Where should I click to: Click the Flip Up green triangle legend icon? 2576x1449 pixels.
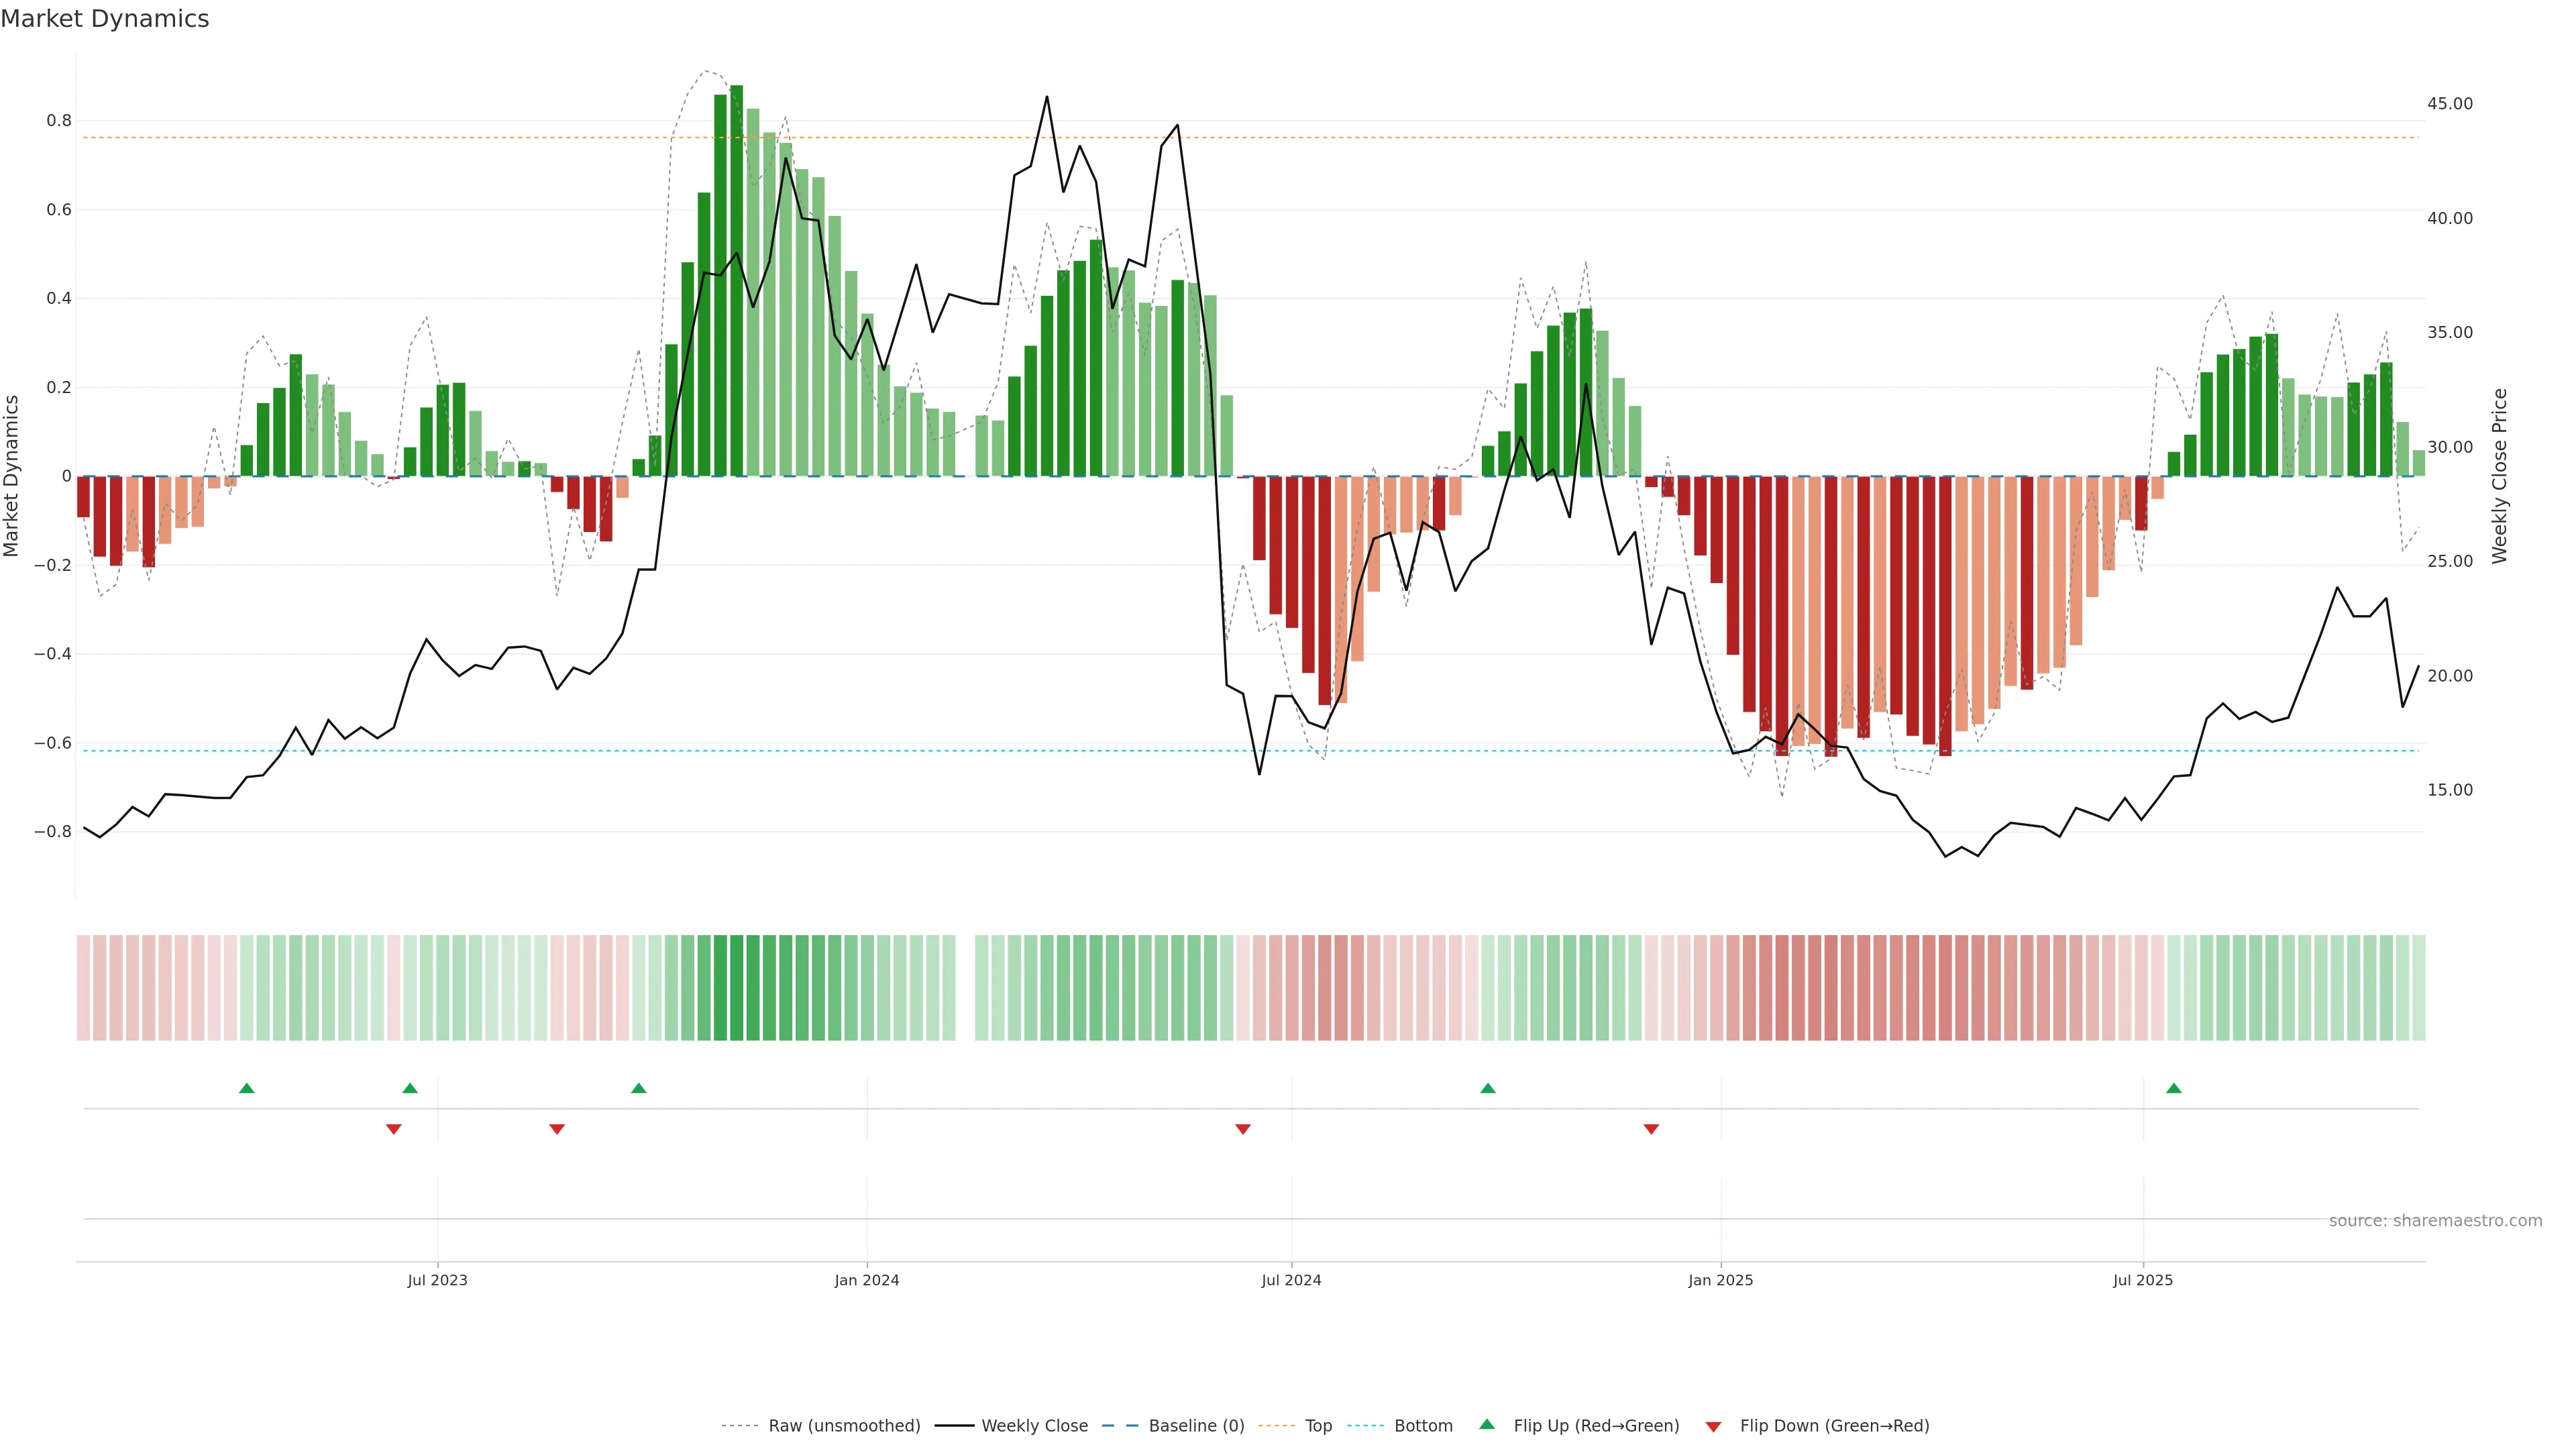(1487, 1425)
